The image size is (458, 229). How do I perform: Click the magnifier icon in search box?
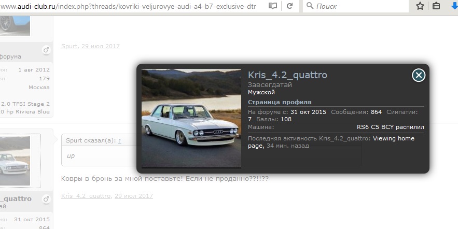[310, 6]
